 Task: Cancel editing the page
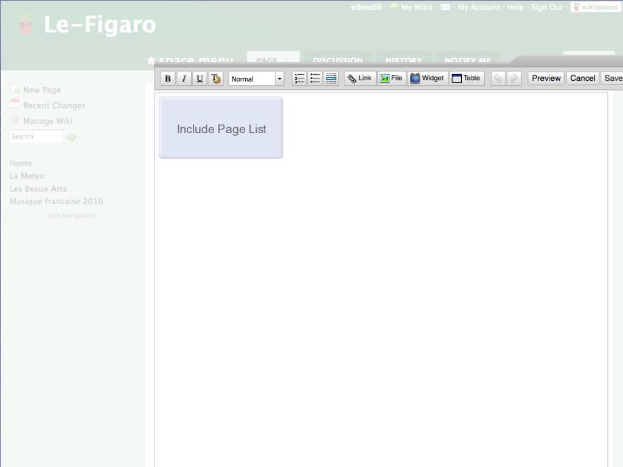click(582, 78)
